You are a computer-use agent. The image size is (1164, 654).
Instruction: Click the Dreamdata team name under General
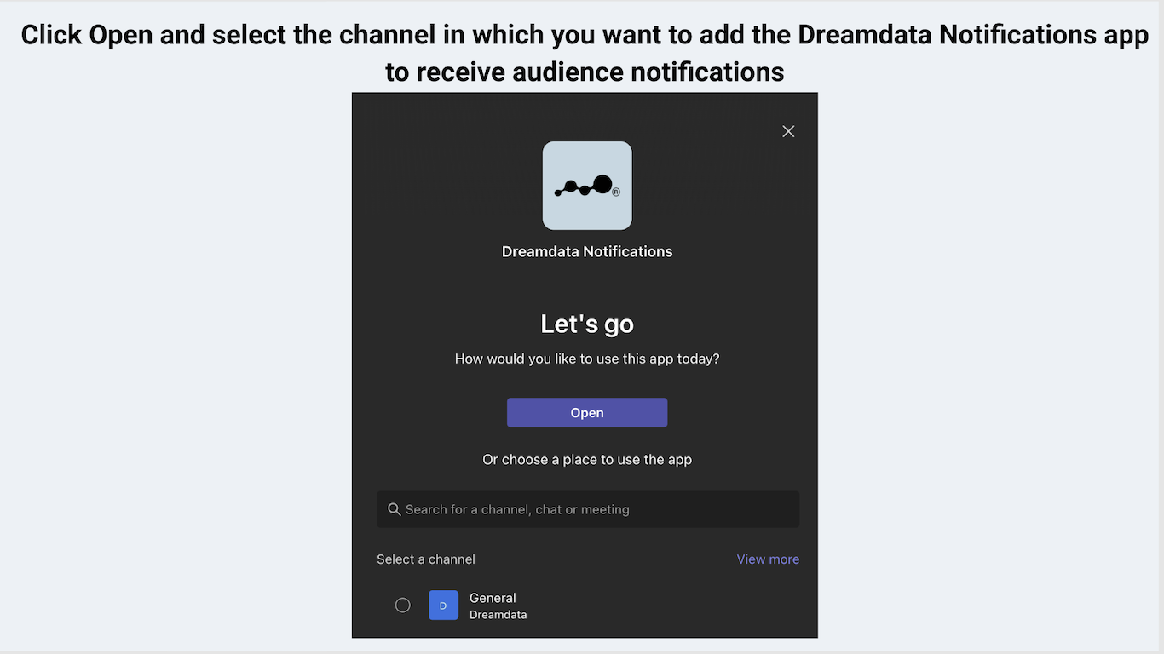tap(498, 615)
